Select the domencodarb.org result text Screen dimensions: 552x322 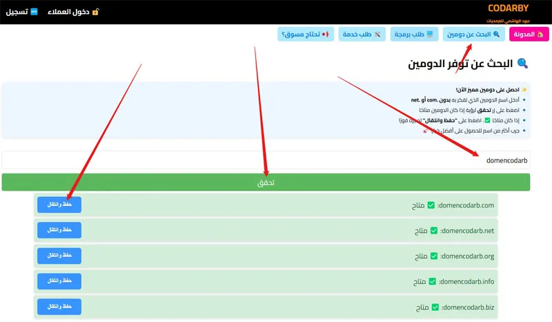pyautogui.click(x=467, y=256)
